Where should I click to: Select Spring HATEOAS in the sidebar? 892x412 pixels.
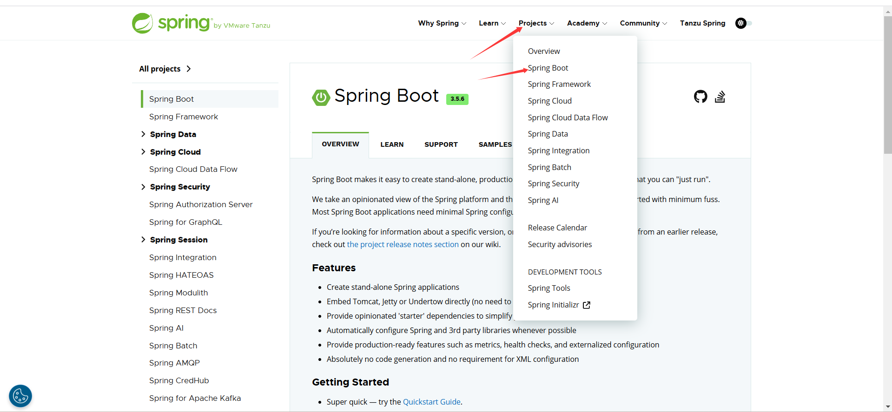tap(181, 275)
